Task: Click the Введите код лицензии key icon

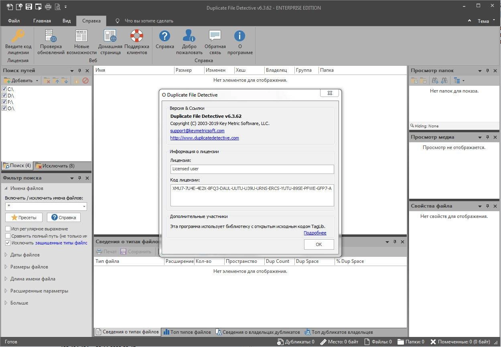Action: (x=18, y=36)
